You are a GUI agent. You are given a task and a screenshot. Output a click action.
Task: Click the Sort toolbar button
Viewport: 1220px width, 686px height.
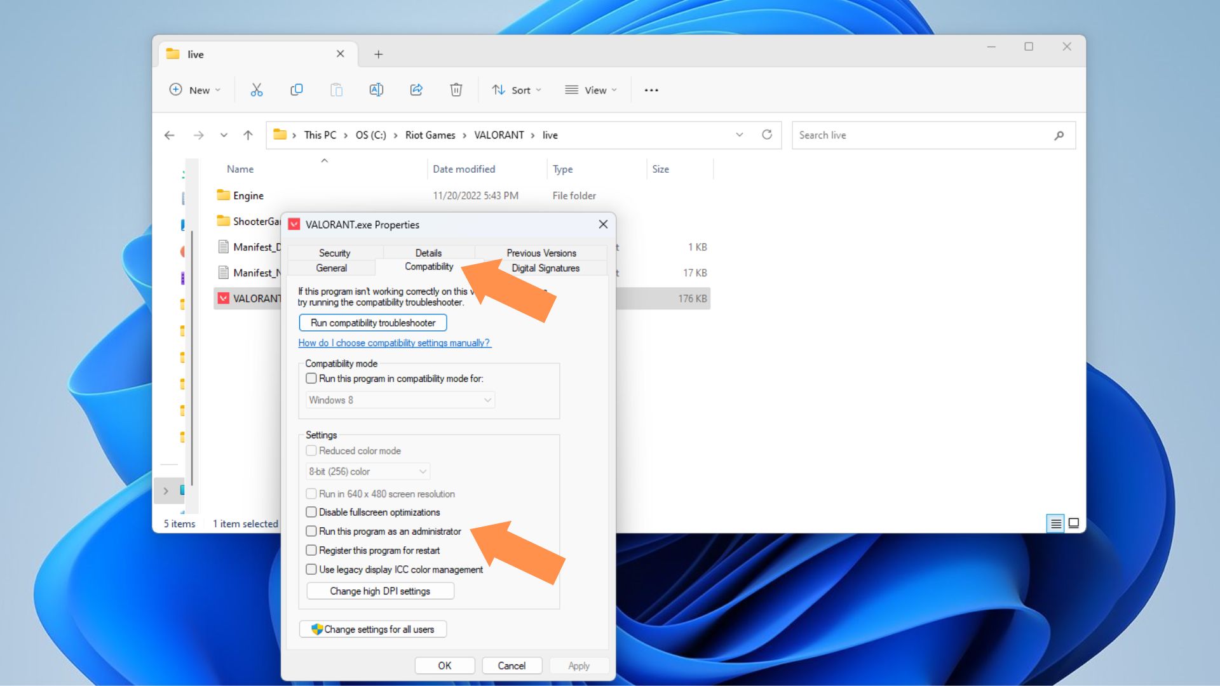pos(515,90)
